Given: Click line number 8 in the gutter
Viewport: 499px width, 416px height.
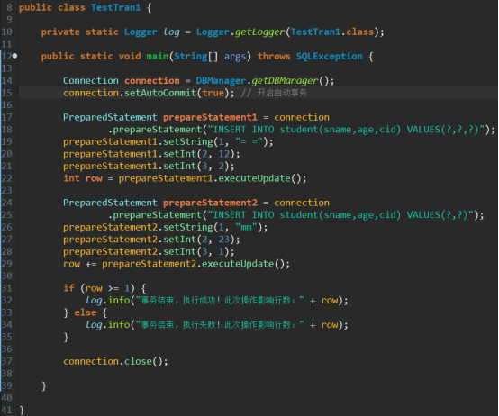Looking at the screenshot, I should pos(9,7).
